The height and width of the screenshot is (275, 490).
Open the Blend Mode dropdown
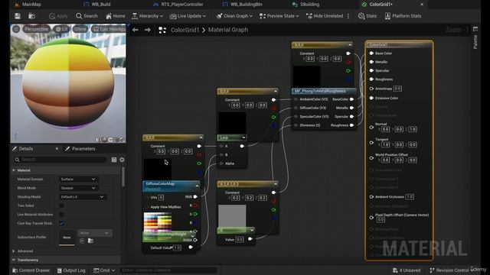[x=78, y=188]
